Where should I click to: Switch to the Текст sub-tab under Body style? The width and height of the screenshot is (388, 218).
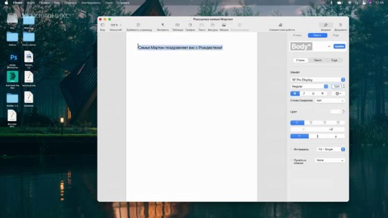pos(318,60)
